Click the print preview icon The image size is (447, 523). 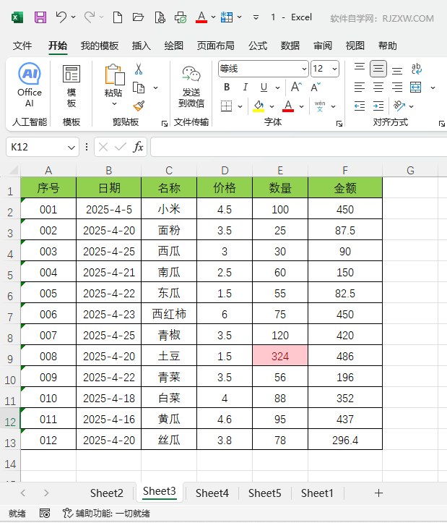[x=160, y=17]
